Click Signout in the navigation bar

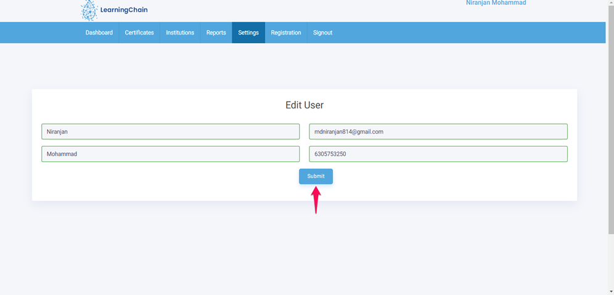(x=322, y=33)
